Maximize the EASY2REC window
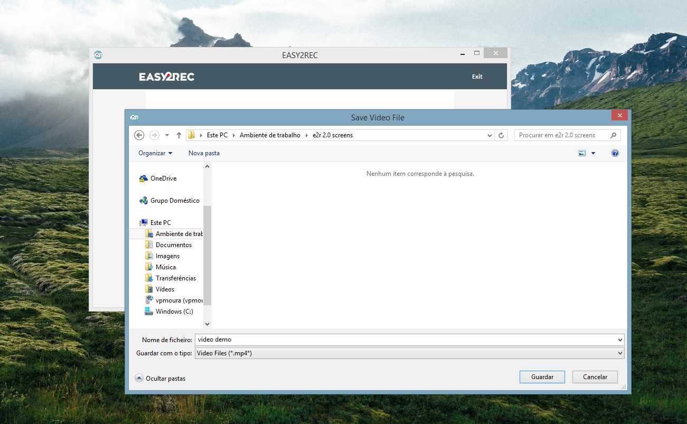Screen dimensions: 687x424 (477, 53)
